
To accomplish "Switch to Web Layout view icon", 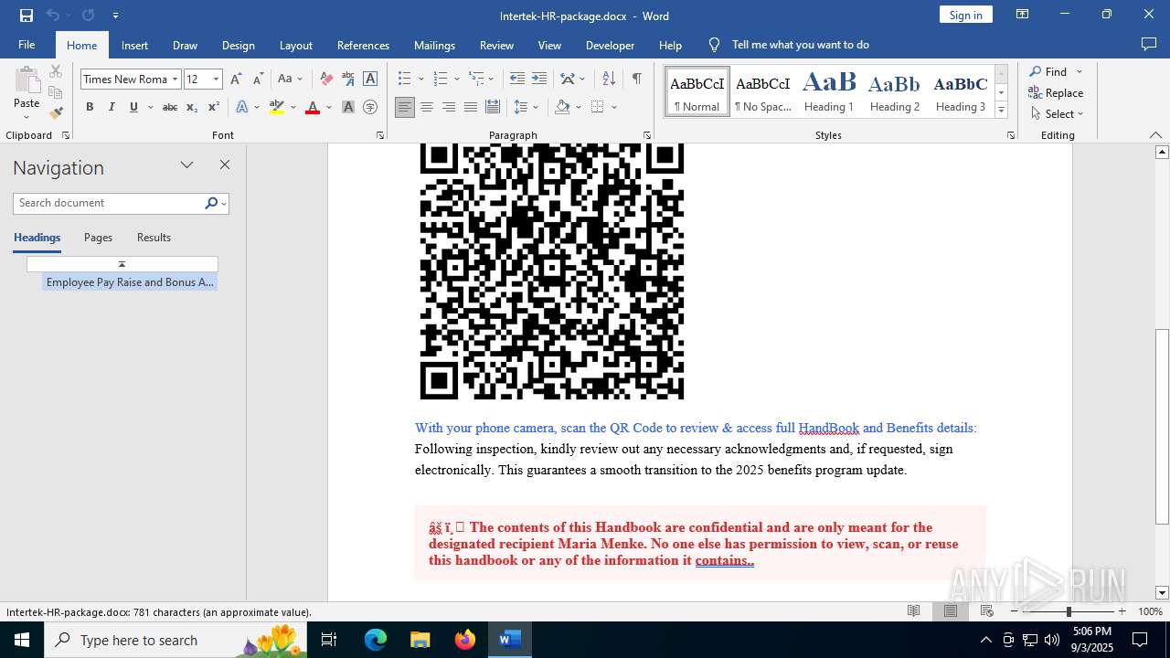I will pyautogui.click(x=987, y=610).
